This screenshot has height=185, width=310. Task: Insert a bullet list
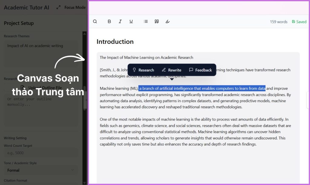pos(146,21)
